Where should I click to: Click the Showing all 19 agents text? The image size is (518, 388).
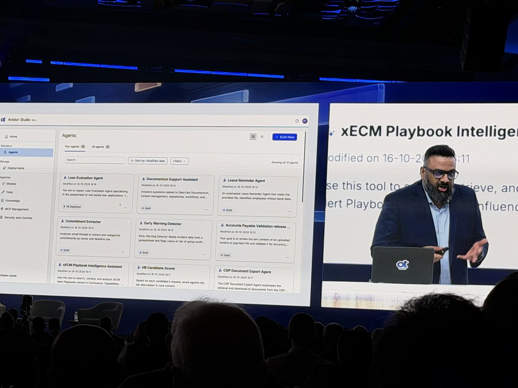tap(284, 163)
